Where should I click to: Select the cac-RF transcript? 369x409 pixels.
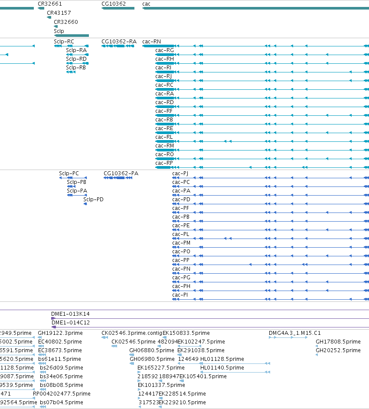262,115
